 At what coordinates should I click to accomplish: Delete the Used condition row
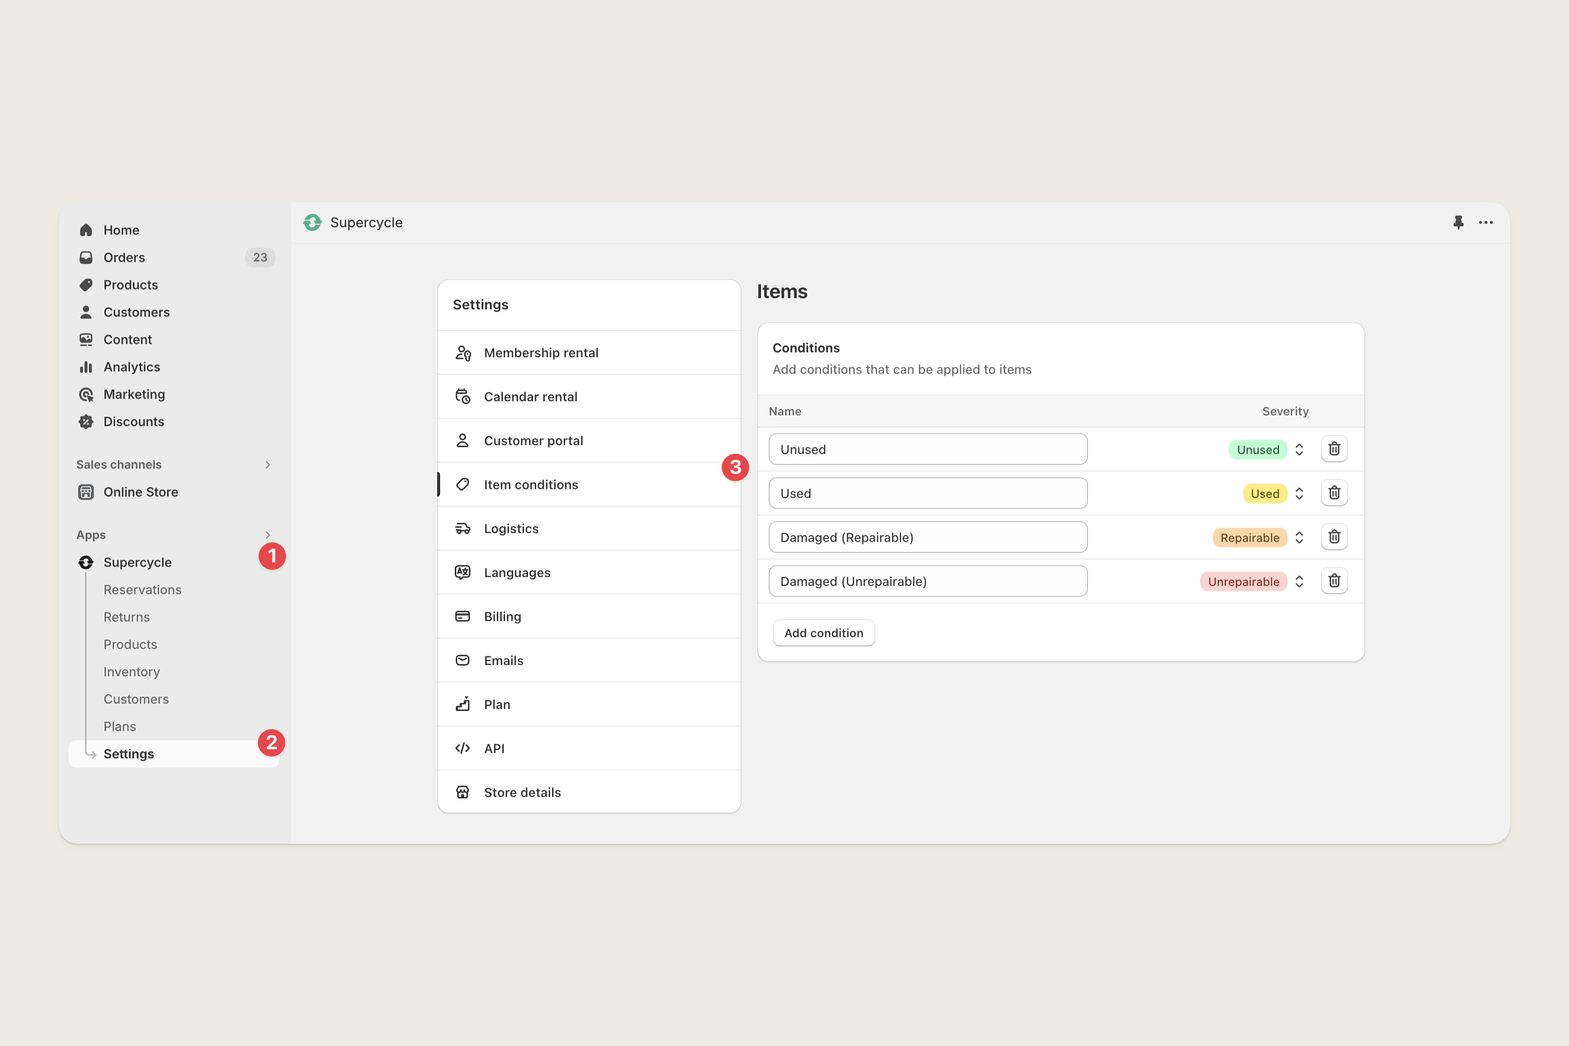pos(1334,493)
